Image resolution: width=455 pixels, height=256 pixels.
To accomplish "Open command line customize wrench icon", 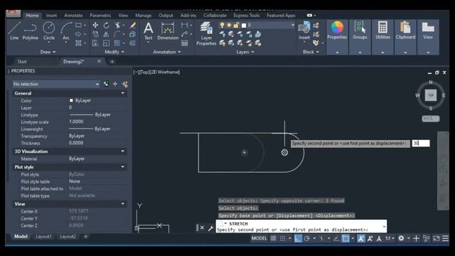I will (x=210, y=228).
